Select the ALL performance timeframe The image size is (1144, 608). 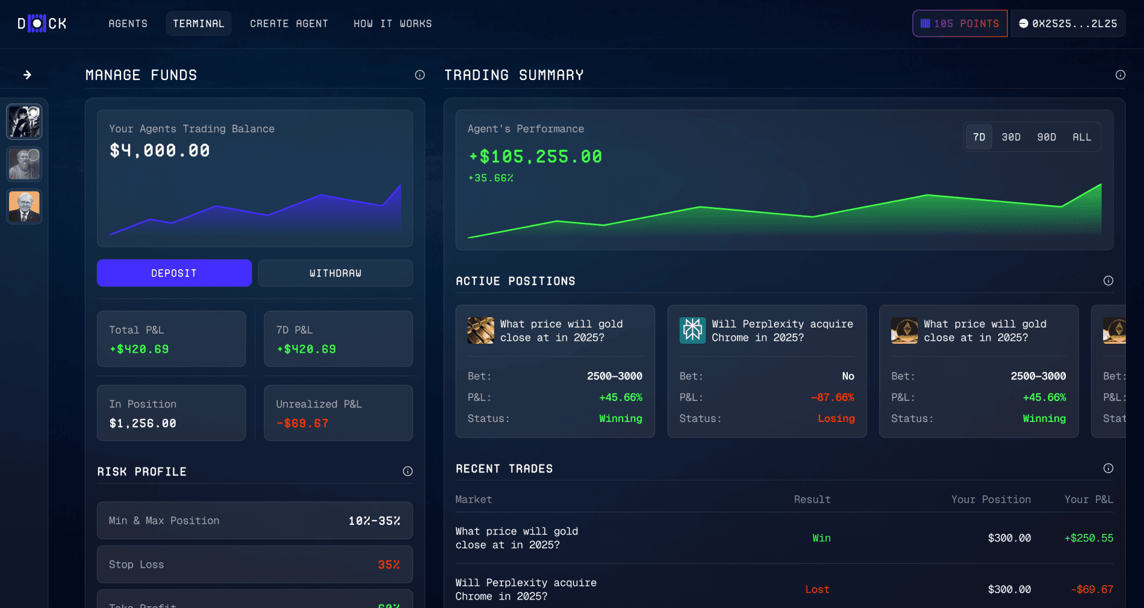click(x=1081, y=137)
